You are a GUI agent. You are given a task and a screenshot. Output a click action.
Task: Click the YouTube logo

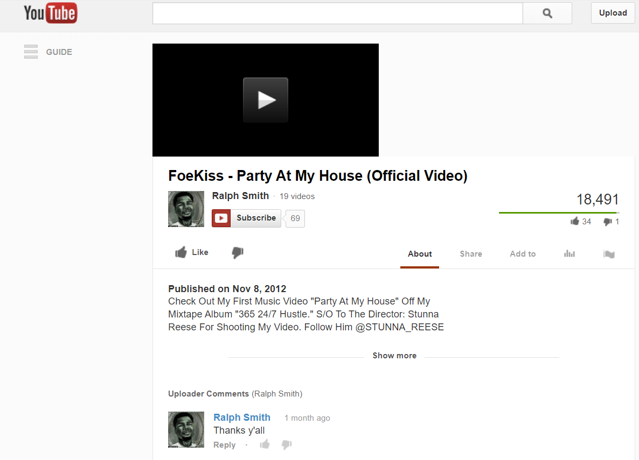[x=51, y=13]
